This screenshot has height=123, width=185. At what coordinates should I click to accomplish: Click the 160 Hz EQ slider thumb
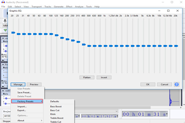[62, 38]
